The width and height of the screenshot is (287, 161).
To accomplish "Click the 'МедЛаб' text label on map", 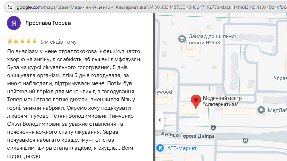I will [x=277, y=111].
